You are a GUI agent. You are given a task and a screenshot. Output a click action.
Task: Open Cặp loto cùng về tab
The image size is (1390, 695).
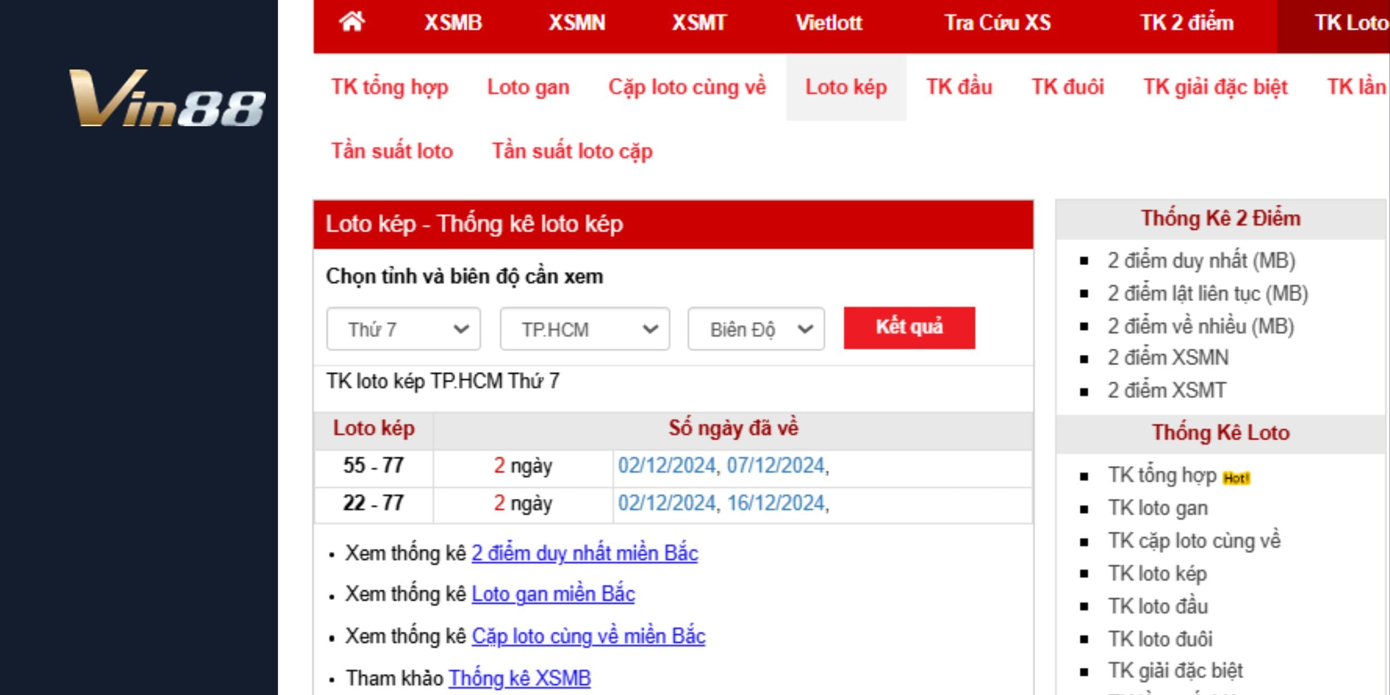687,87
